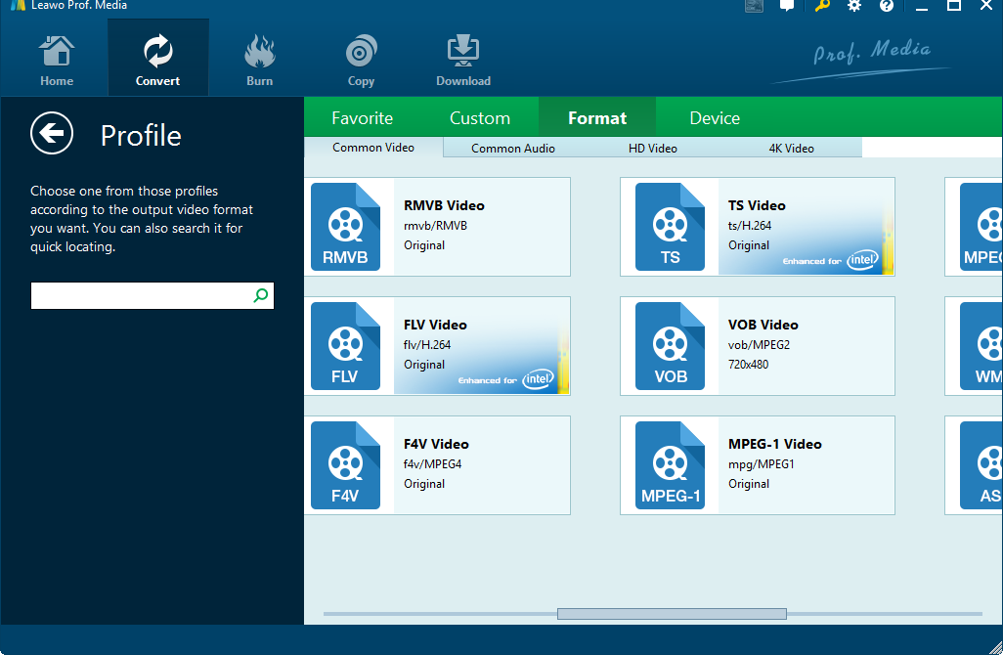Click the key registration icon
This screenshot has height=655, width=1003.
(x=822, y=6)
